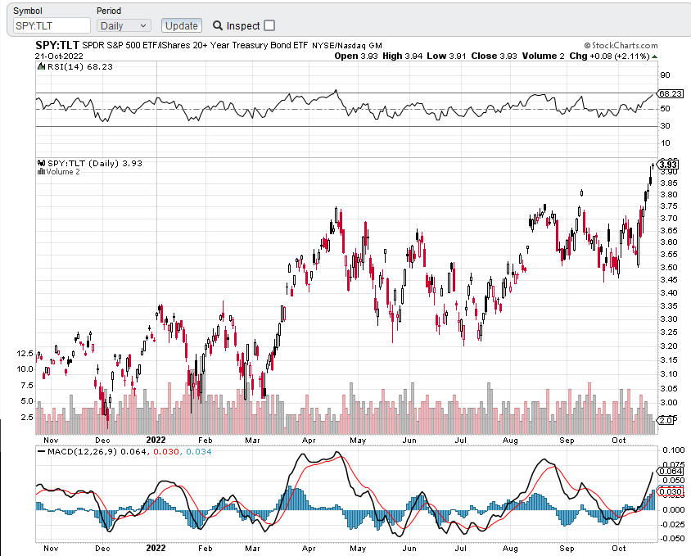
Task: Click the volume axis 2.0 label at right
Action: click(x=666, y=420)
